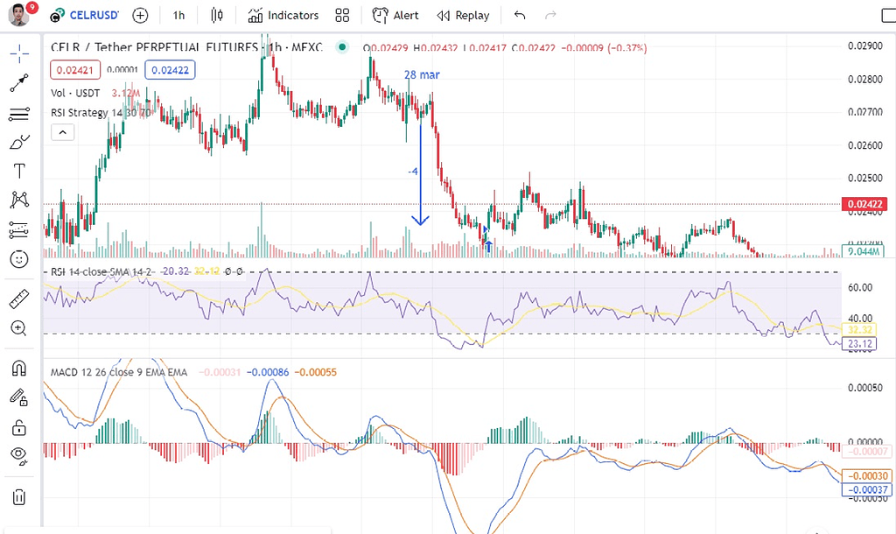Choose the text T annotation tool
The width and height of the screenshot is (896, 534).
pyautogui.click(x=19, y=171)
